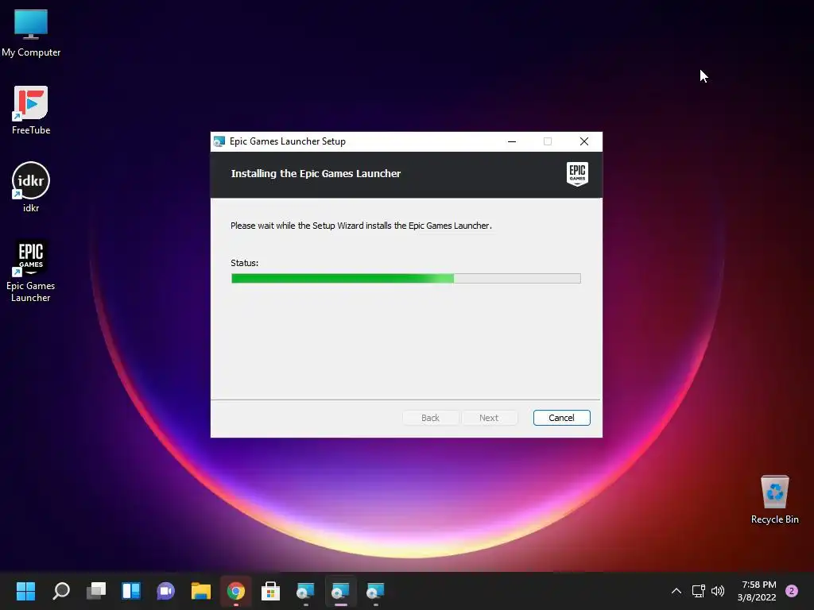
Task: Close the Epic Games Launcher Setup window
Action: tap(584, 141)
